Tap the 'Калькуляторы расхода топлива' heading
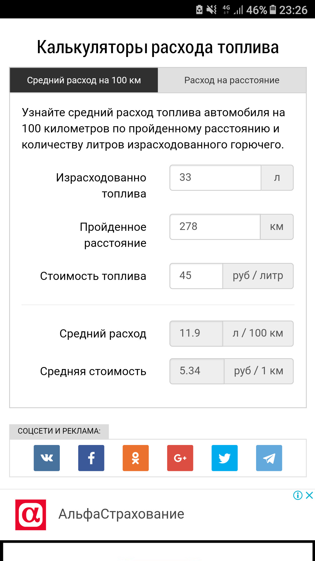 coord(157,47)
